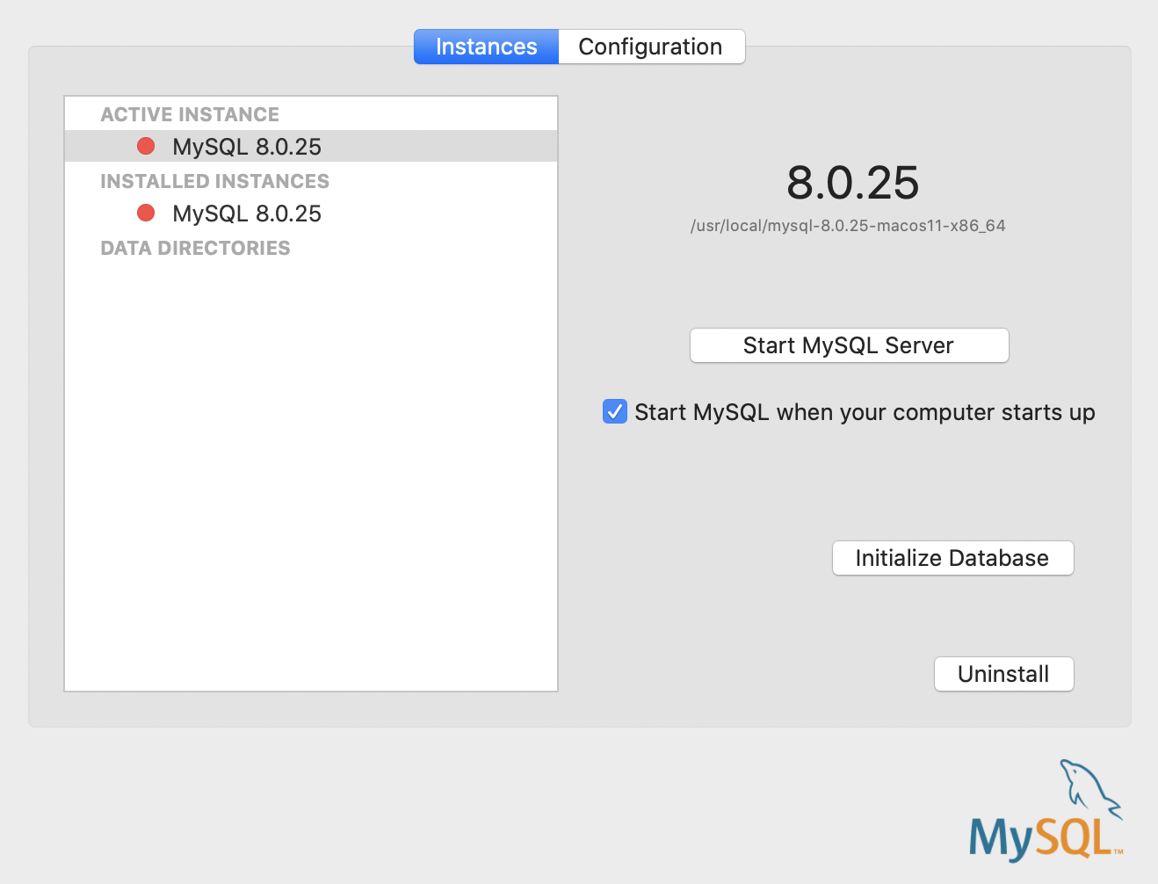Screen dimensions: 1158x884
Task: Click Initialize Database
Action: click(952, 558)
